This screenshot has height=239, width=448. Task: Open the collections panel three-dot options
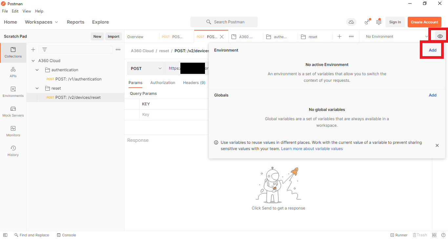(x=118, y=50)
